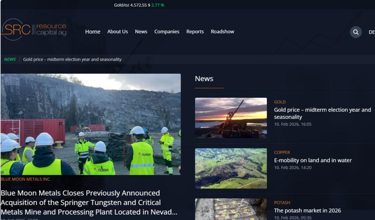
Task: Open the sunset drill rig thumbnail
Action: (231, 117)
